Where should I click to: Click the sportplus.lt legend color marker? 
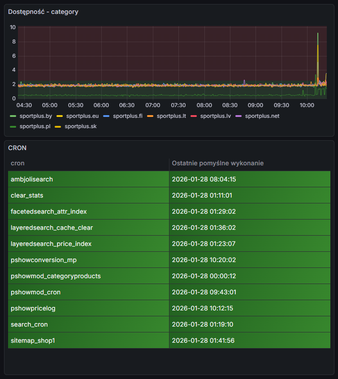(150, 116)
